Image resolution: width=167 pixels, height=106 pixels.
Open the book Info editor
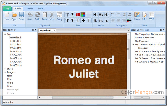144,16
